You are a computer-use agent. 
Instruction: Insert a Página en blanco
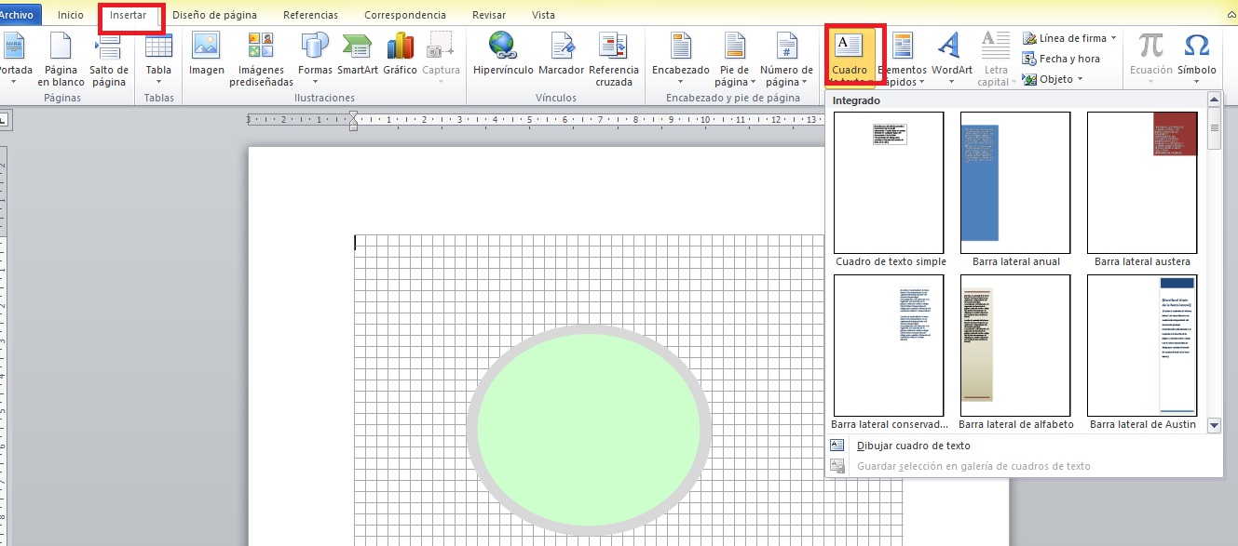[61, 58]
